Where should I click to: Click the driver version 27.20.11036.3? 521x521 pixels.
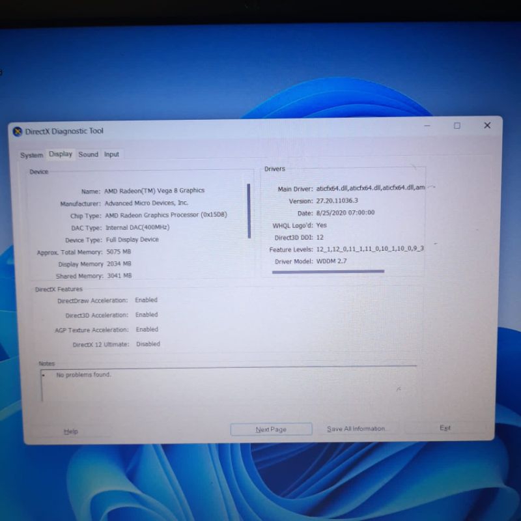(x=337, y=201)
